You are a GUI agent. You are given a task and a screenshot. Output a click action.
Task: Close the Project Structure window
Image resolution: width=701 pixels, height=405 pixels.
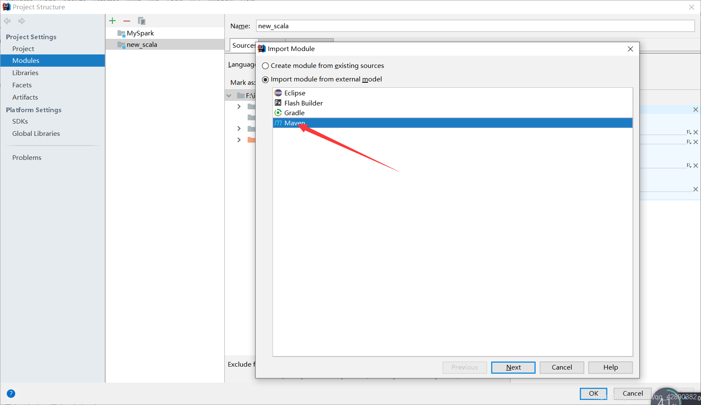point(692,7)
